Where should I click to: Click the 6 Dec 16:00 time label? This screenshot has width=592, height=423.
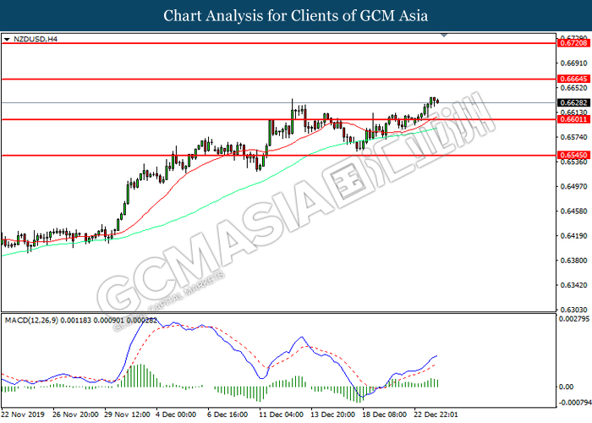pos(227,415)
